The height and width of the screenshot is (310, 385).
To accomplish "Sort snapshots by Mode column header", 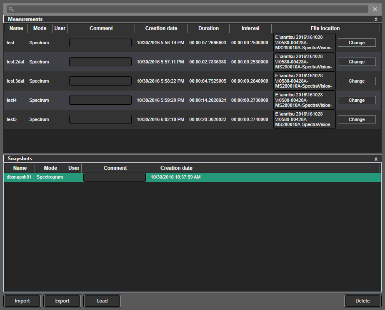I will [50, 168].
